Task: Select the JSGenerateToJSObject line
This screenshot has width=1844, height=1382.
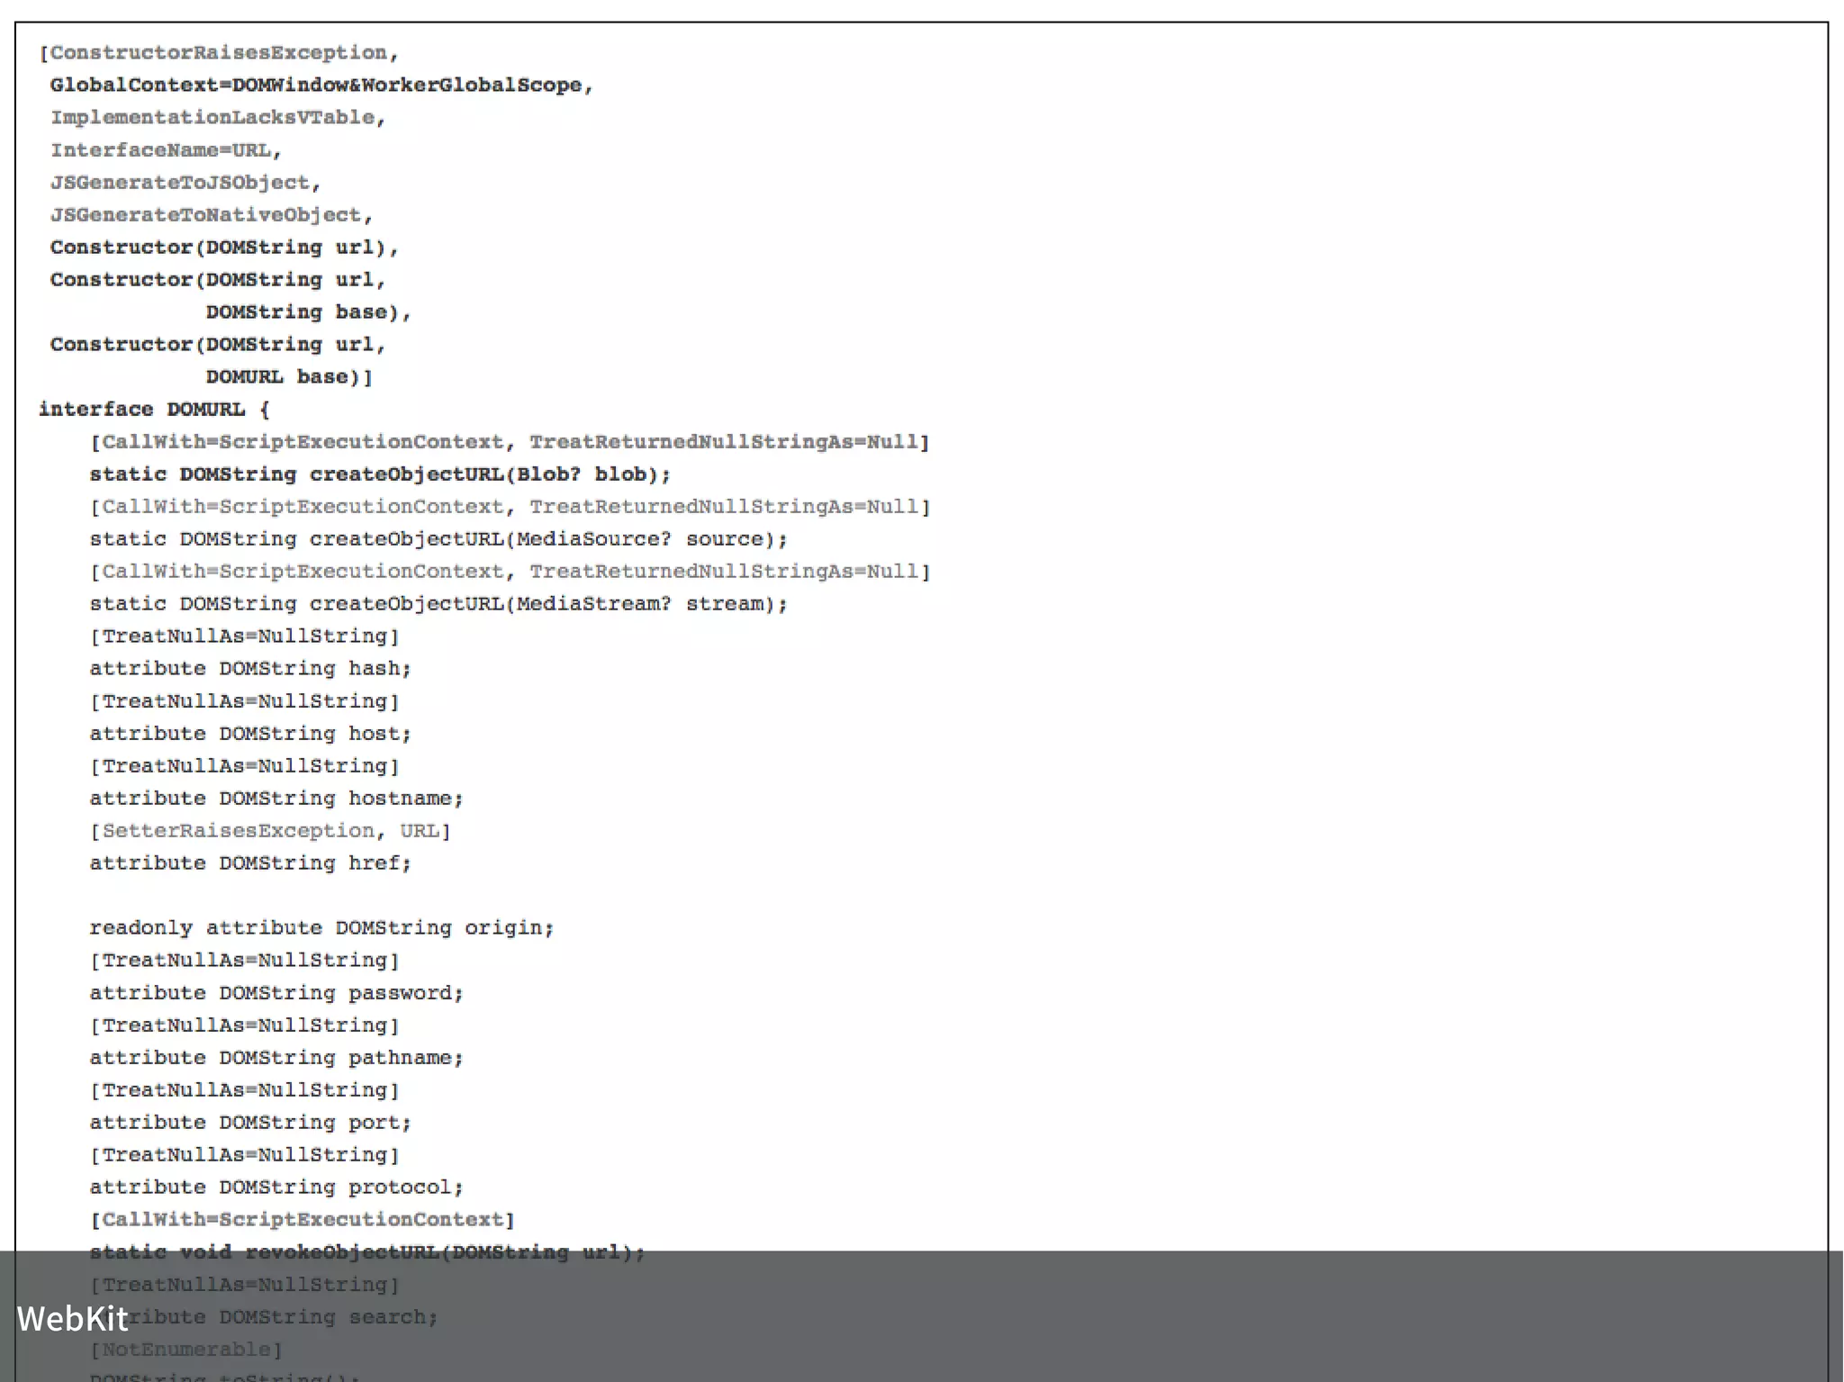Action: tap(185, 183)
